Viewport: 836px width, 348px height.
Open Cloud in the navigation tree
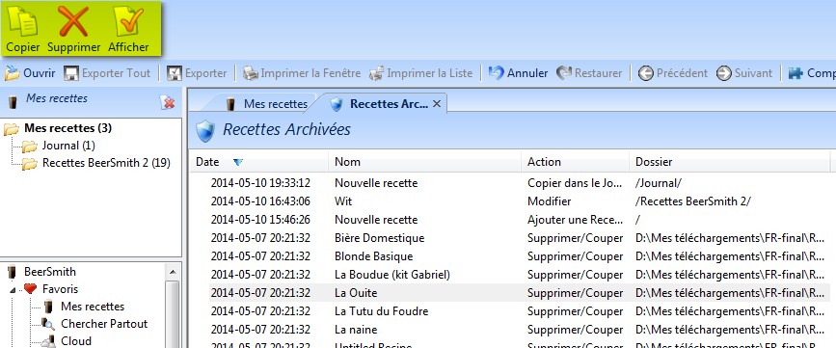click(x=76, y=341)
